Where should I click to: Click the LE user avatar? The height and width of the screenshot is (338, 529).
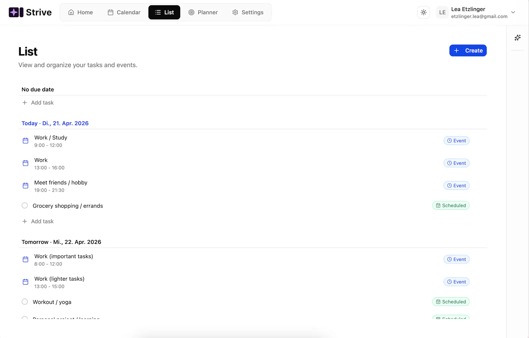point(442,12)
